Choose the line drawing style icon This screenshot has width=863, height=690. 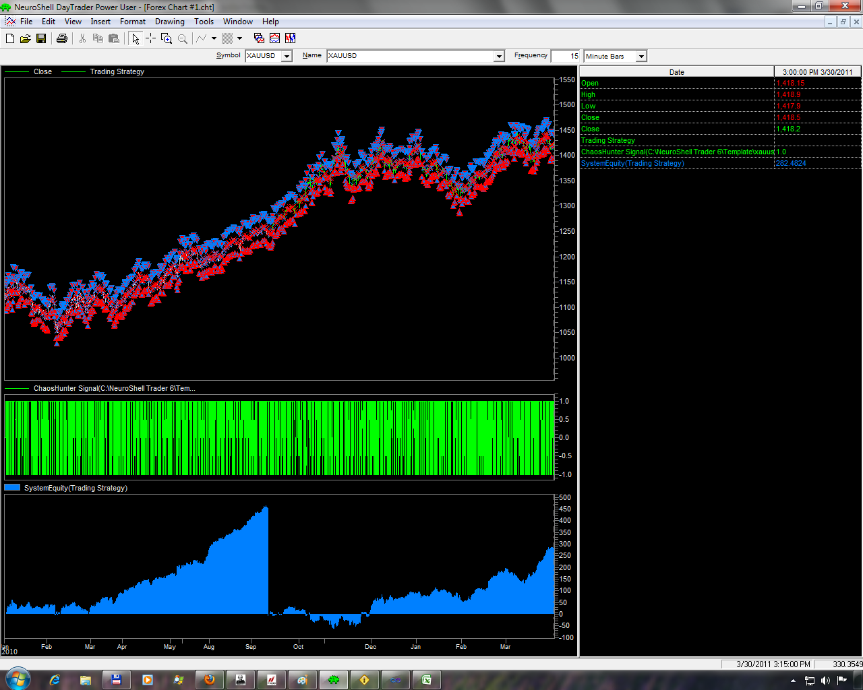[x=202, y=38]
